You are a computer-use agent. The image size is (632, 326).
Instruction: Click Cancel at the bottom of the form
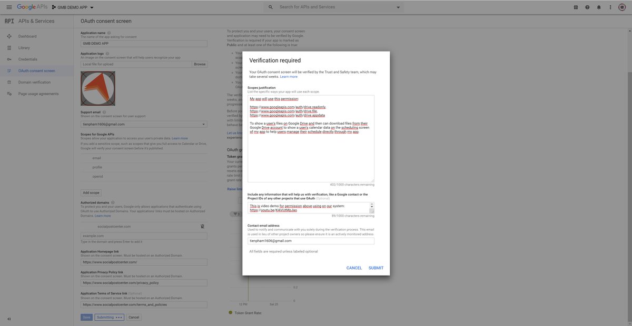pos(134,317)
